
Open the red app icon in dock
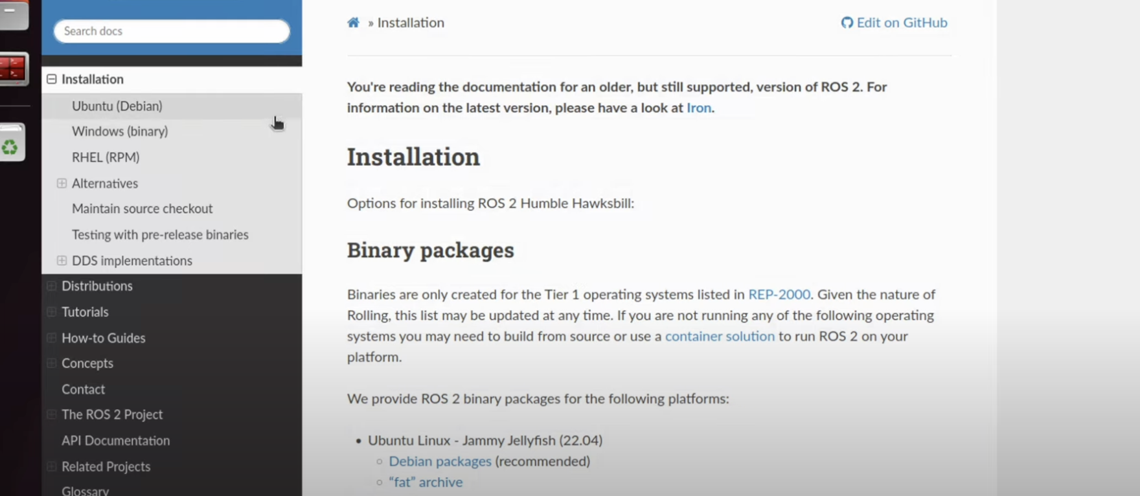coord(12,68)
